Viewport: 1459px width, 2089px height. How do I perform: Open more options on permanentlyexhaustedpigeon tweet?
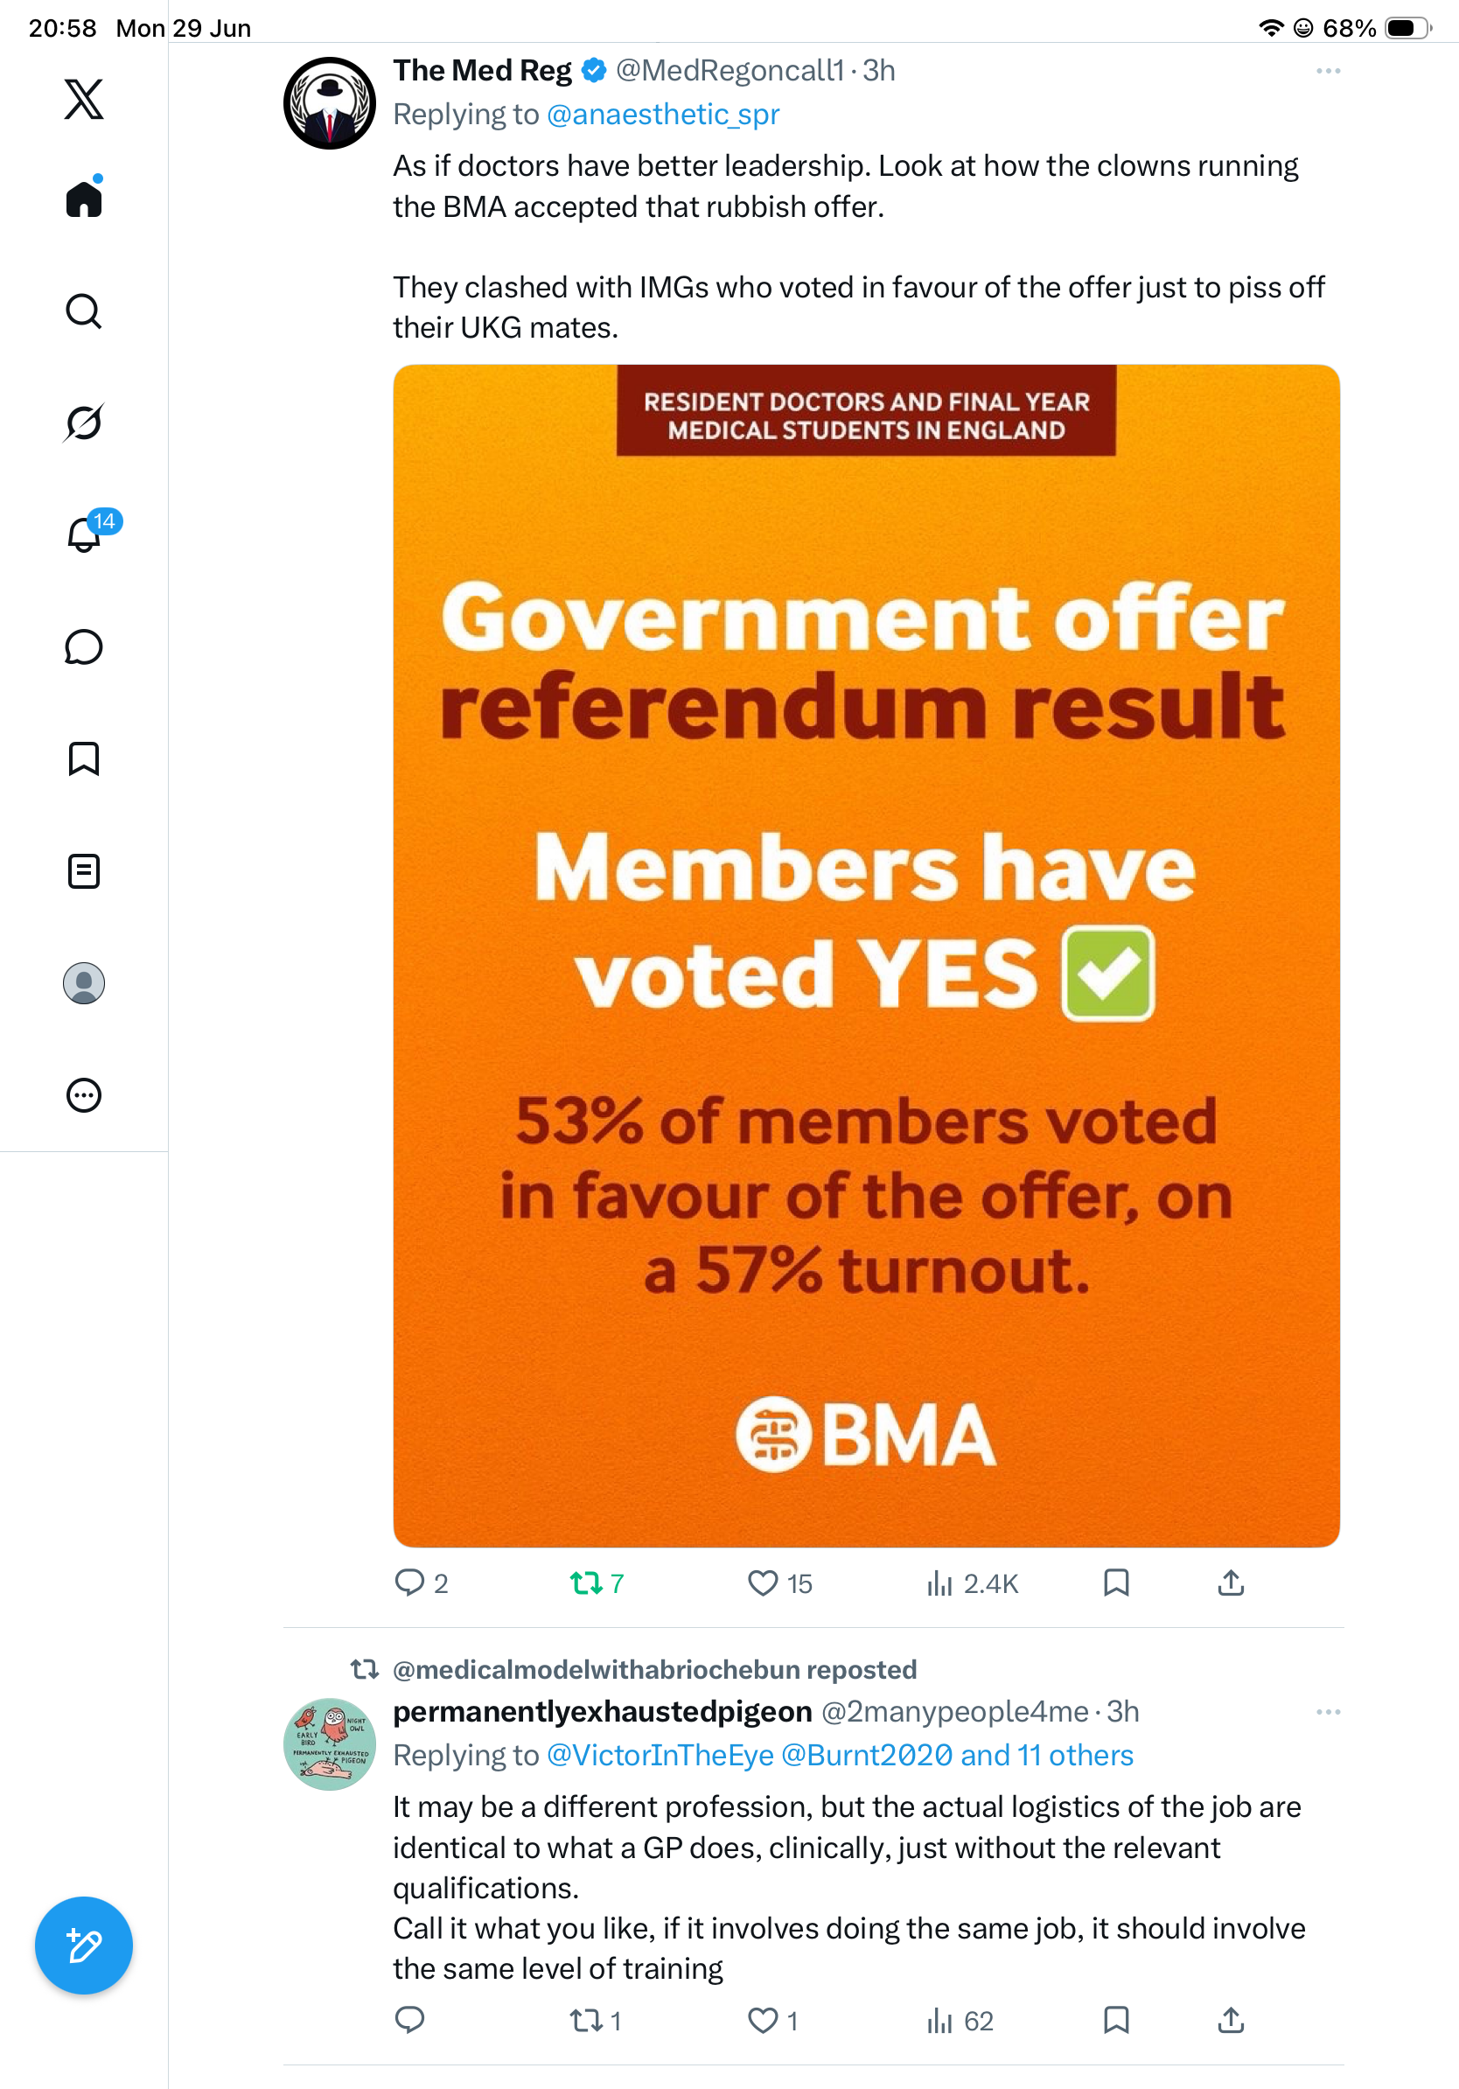pos(1328,1711)
